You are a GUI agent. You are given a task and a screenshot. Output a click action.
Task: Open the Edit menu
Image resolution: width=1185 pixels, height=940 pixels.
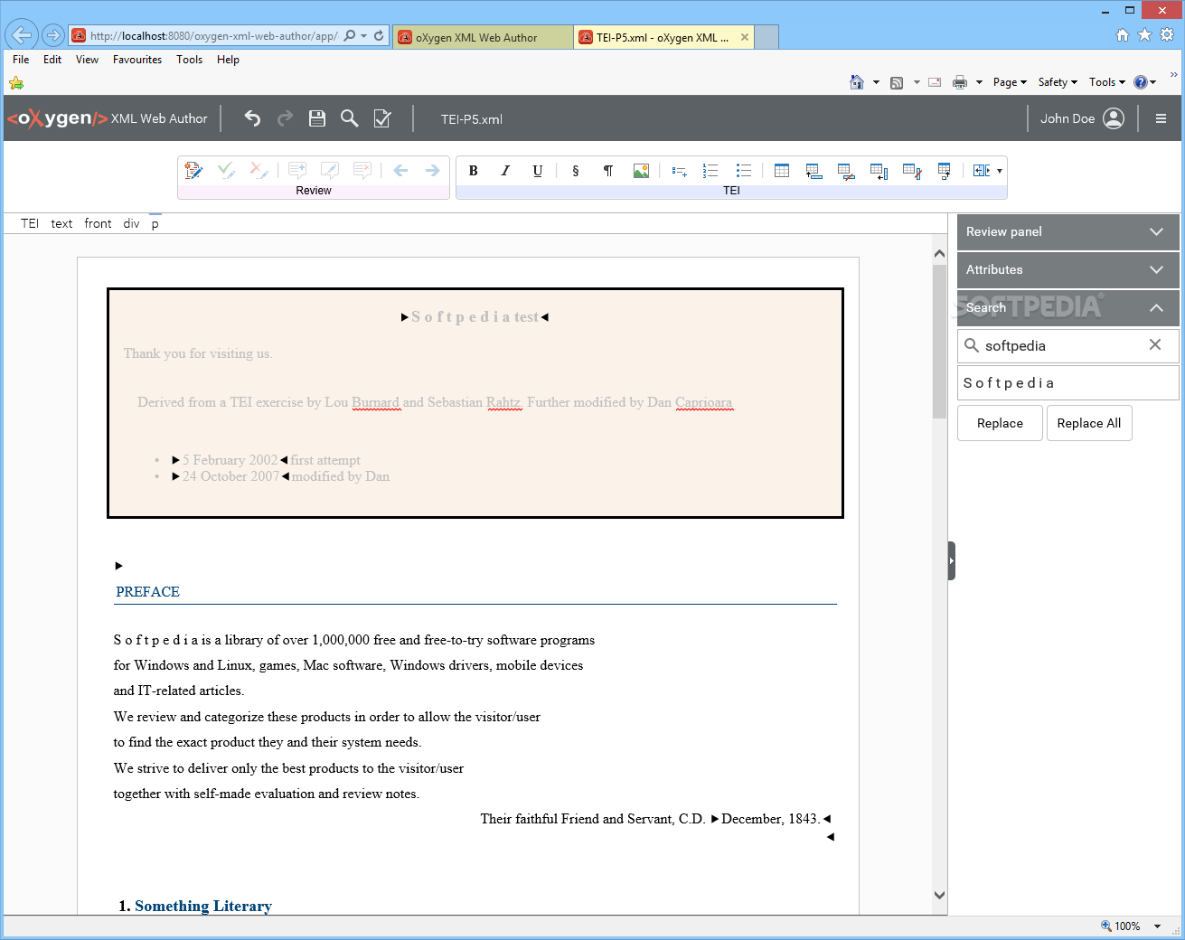pyautogui.click(x=52, y=60)
